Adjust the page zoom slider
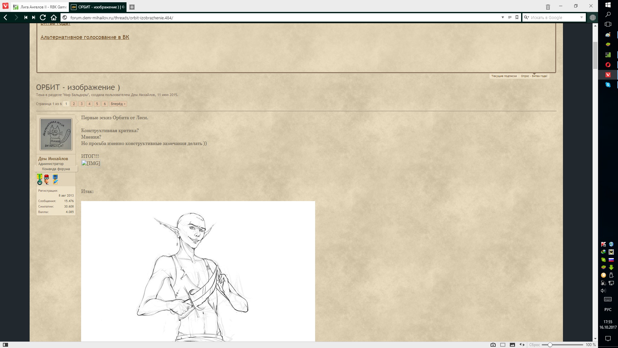 pyautogui.click(x=550, y=345)
